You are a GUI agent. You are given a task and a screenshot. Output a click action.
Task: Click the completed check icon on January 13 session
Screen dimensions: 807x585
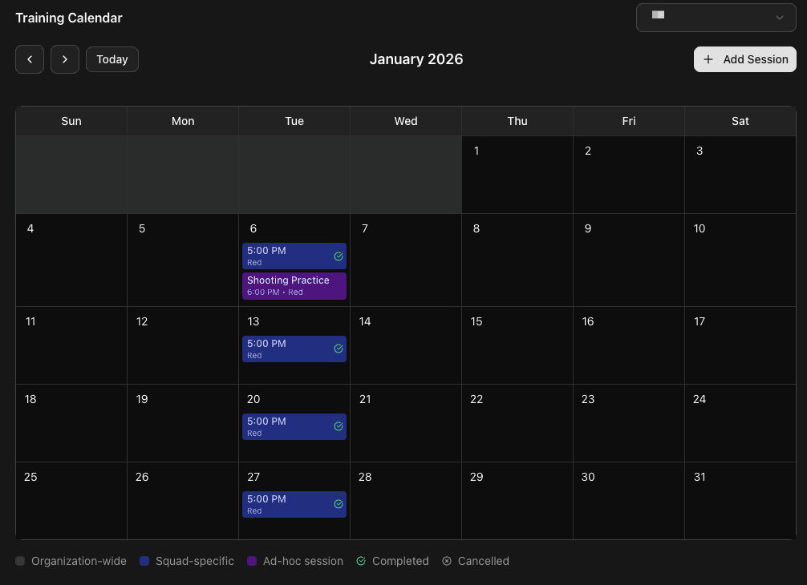coord(339,349)
